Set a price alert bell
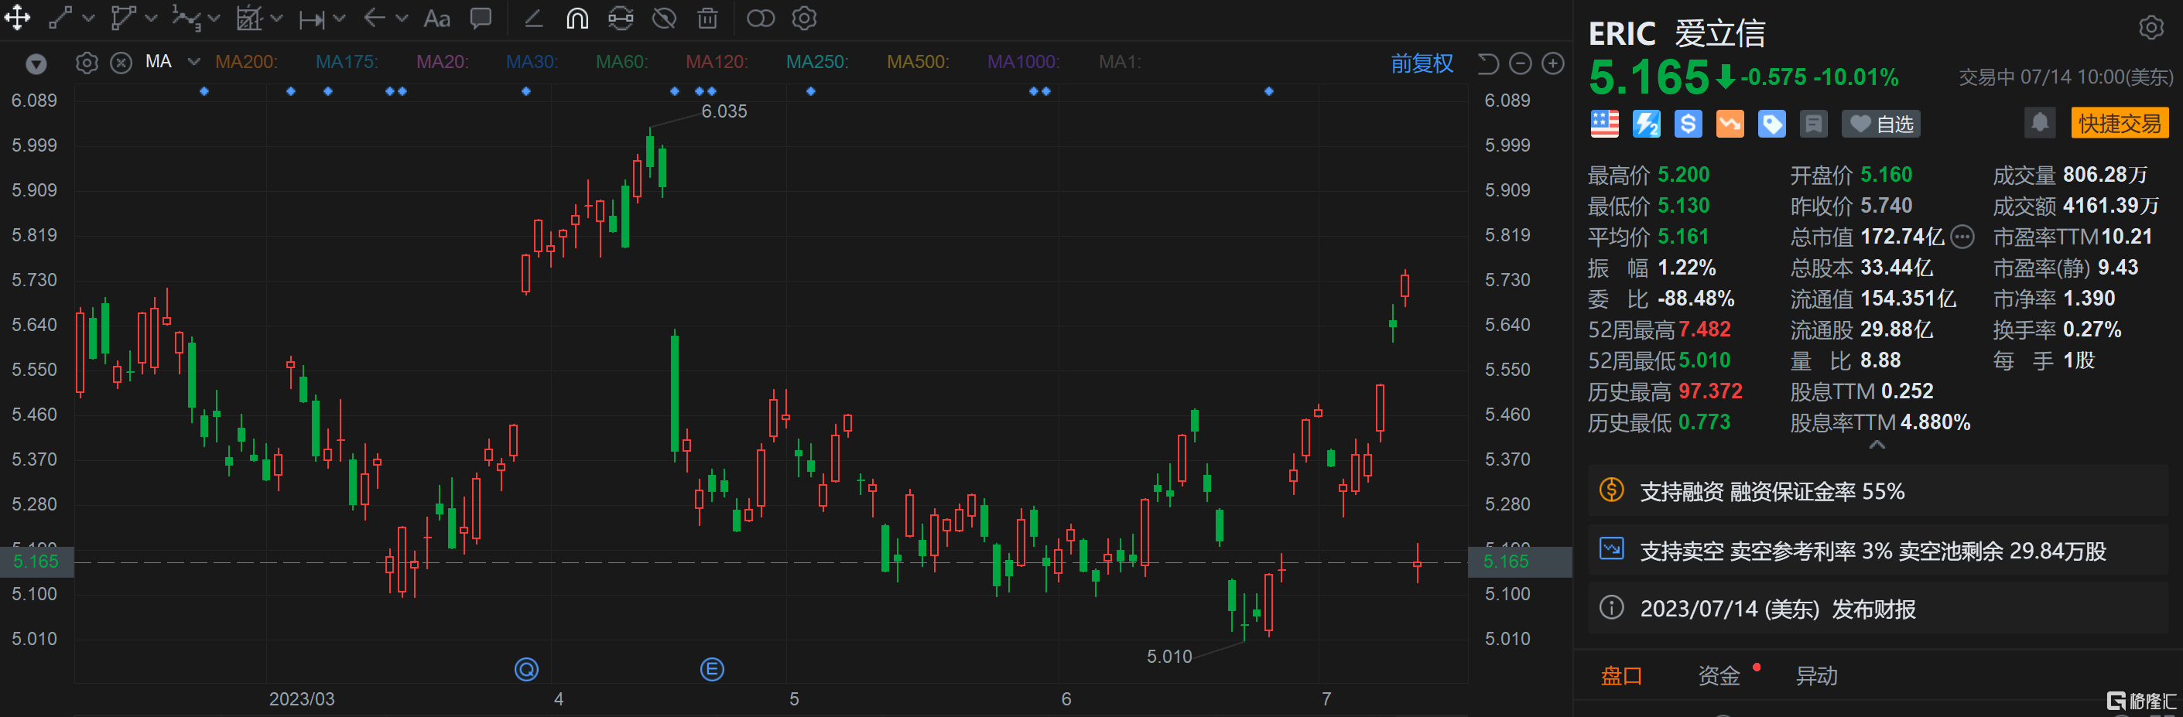2183x717 pixels. click(x=2039, y=123)
